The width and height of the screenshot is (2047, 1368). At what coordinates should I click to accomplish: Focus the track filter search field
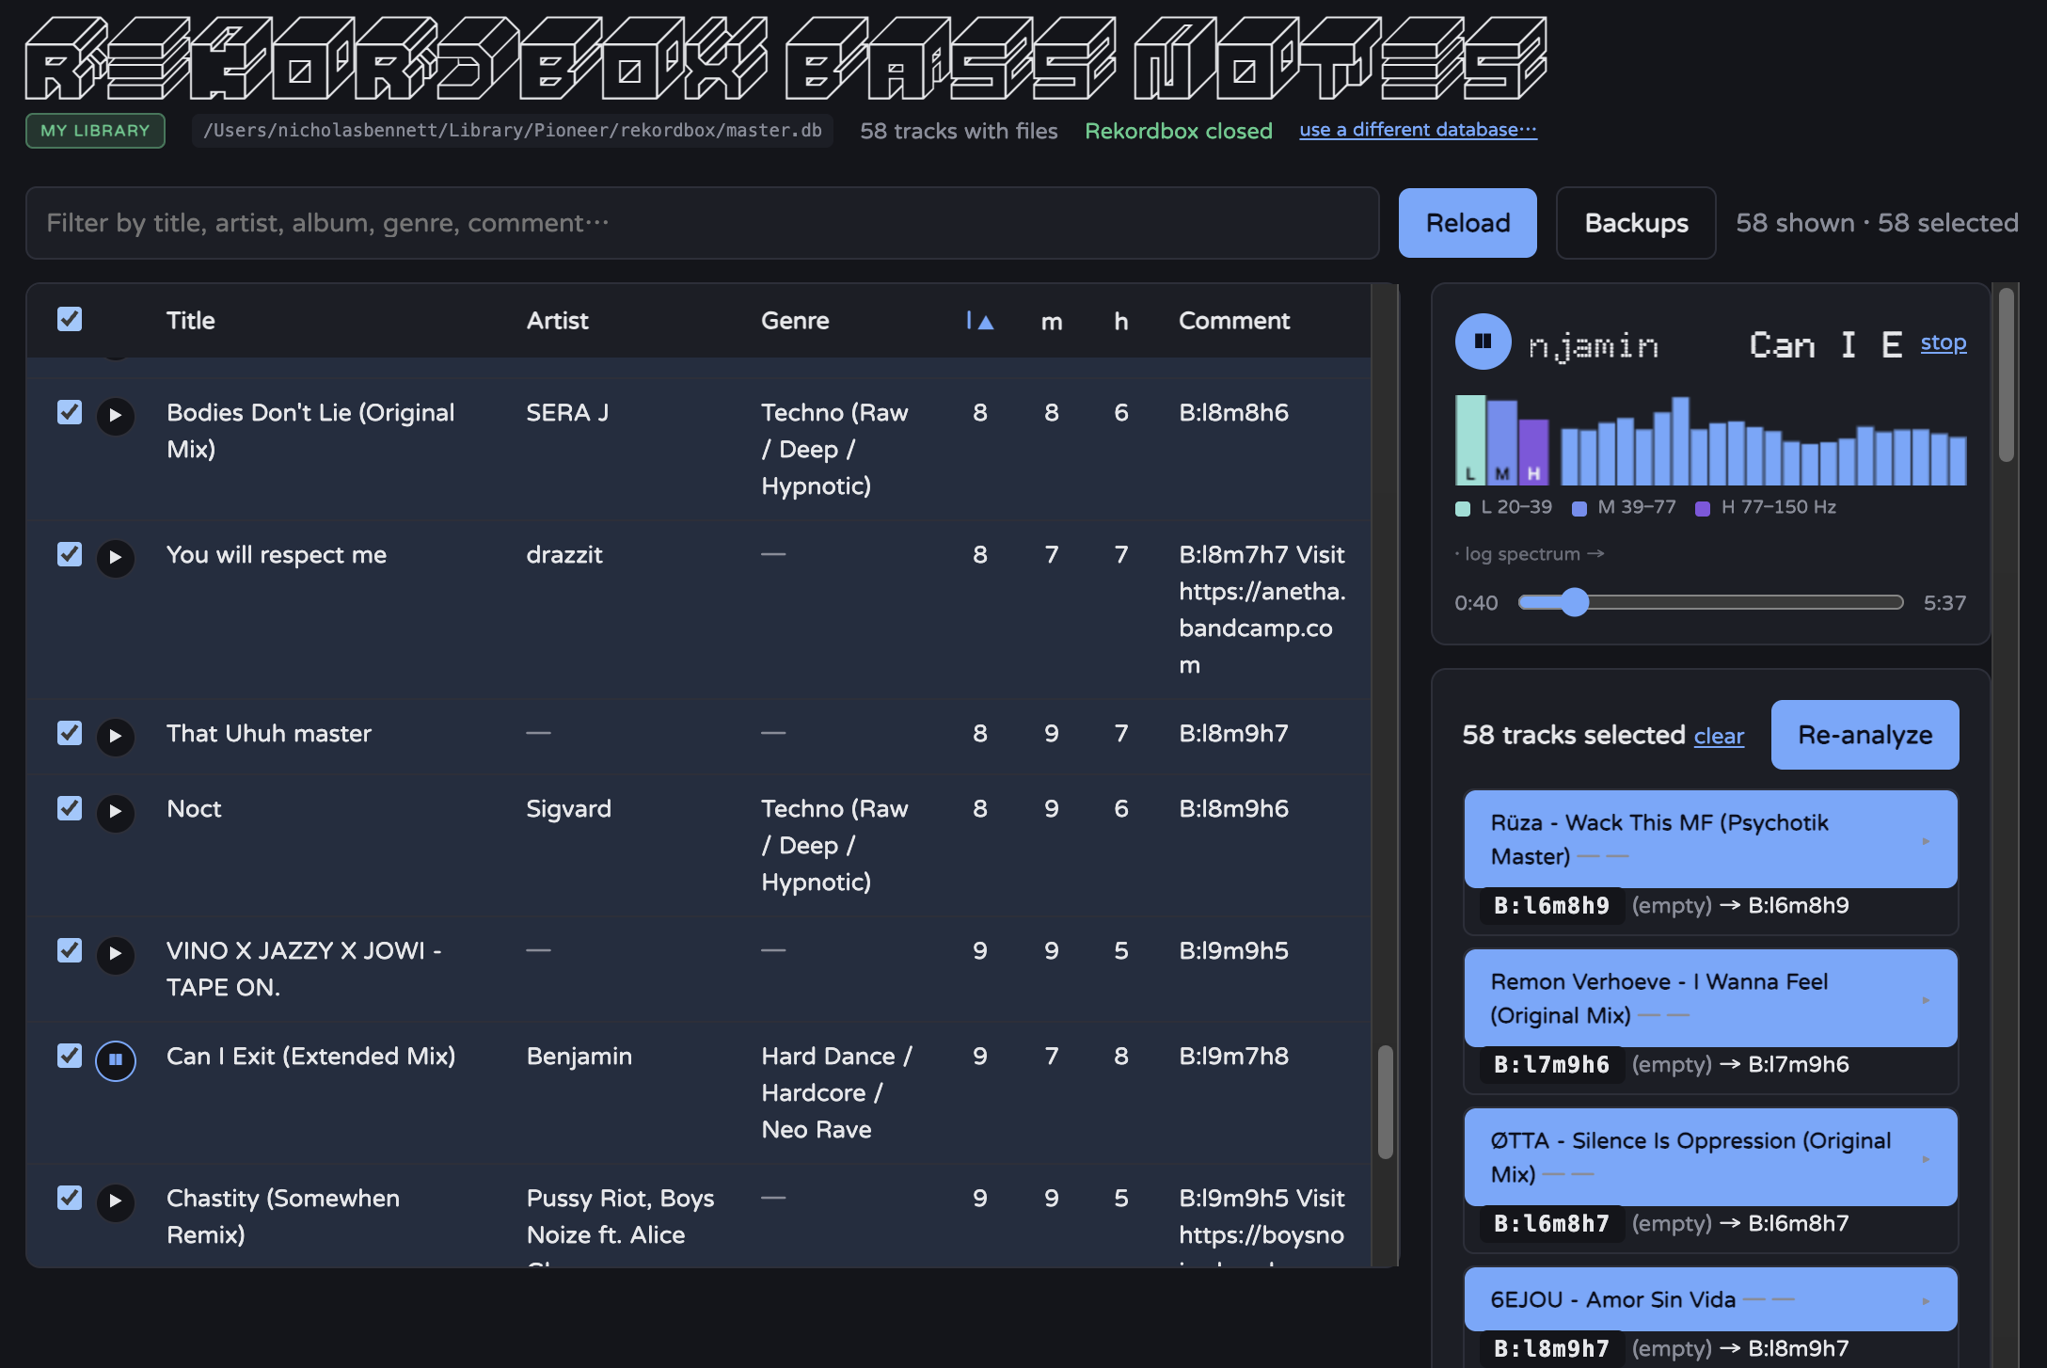(702, 223)
